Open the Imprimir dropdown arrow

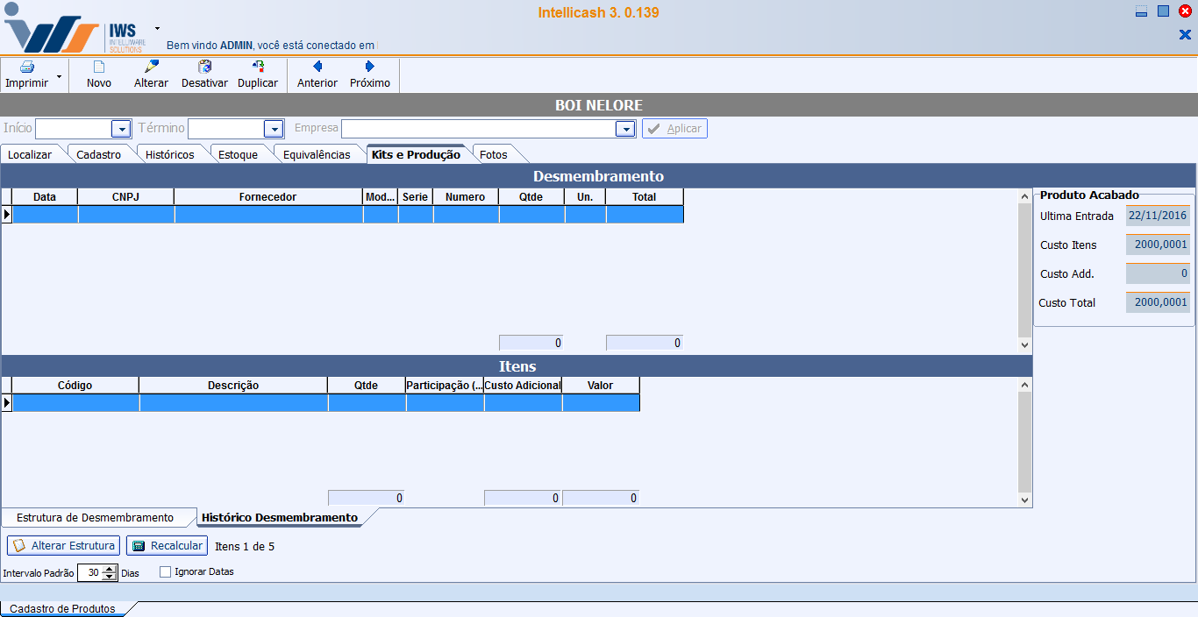pos(59,77)
